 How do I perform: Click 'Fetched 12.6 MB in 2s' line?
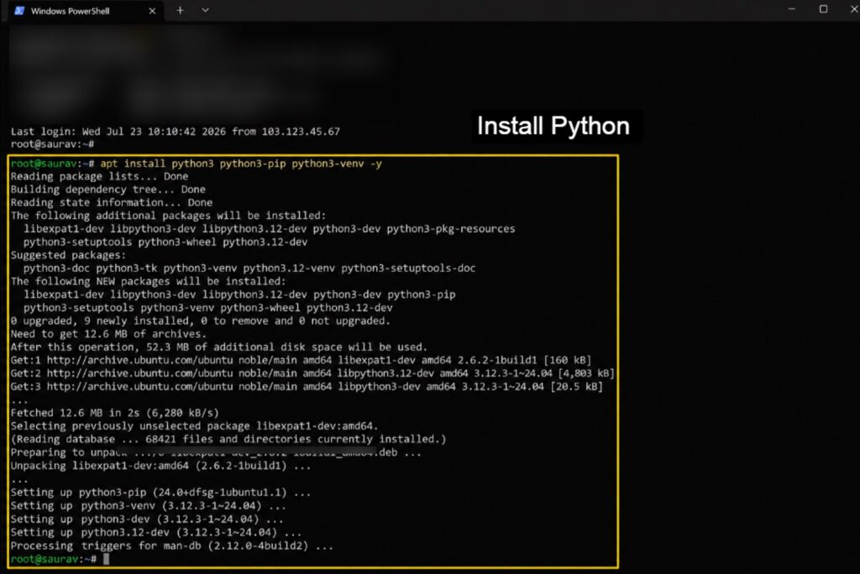[114, 414]
